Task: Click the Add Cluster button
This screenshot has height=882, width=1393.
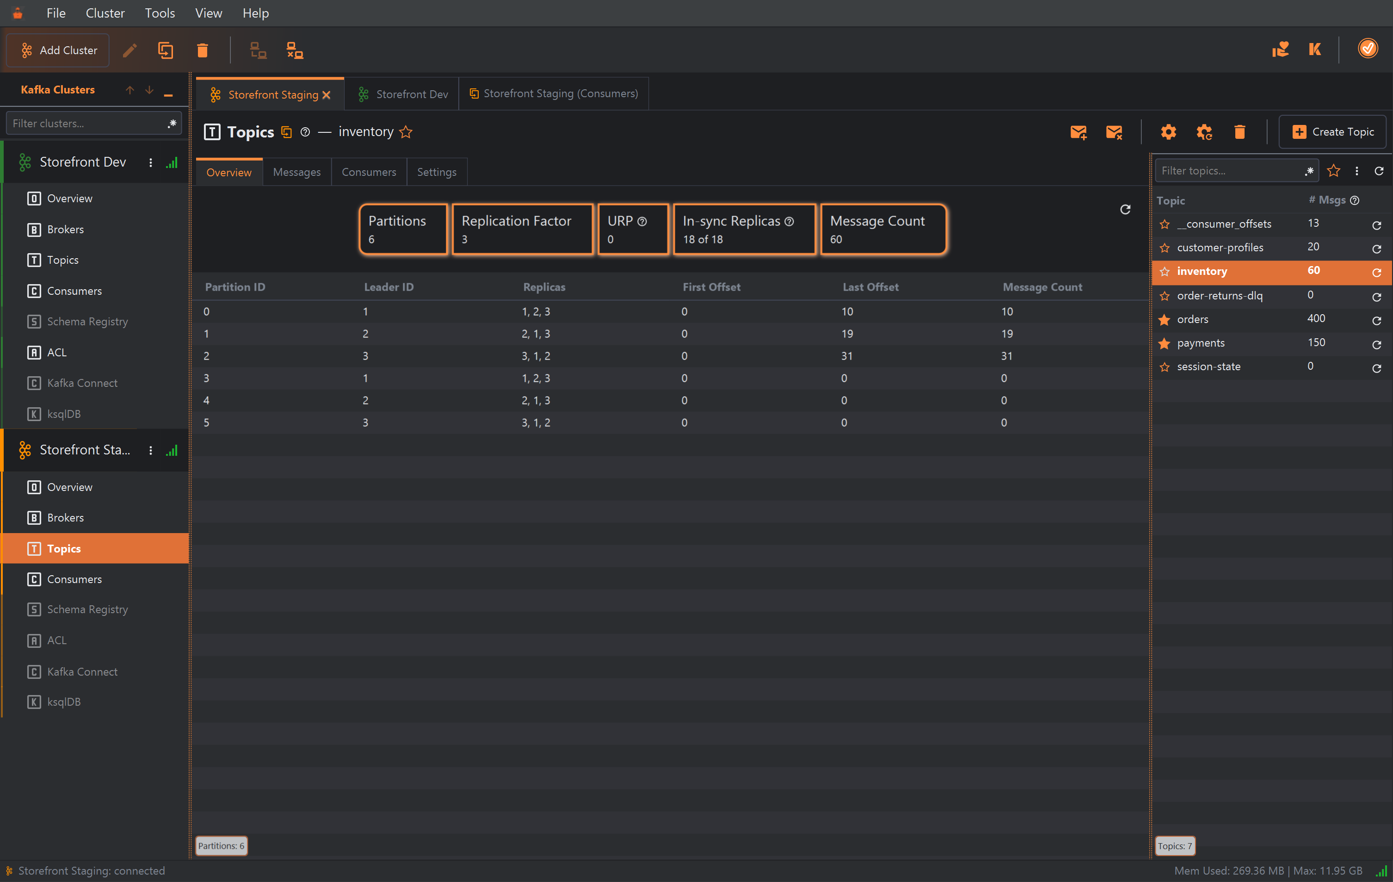Action: pos(58,50)
